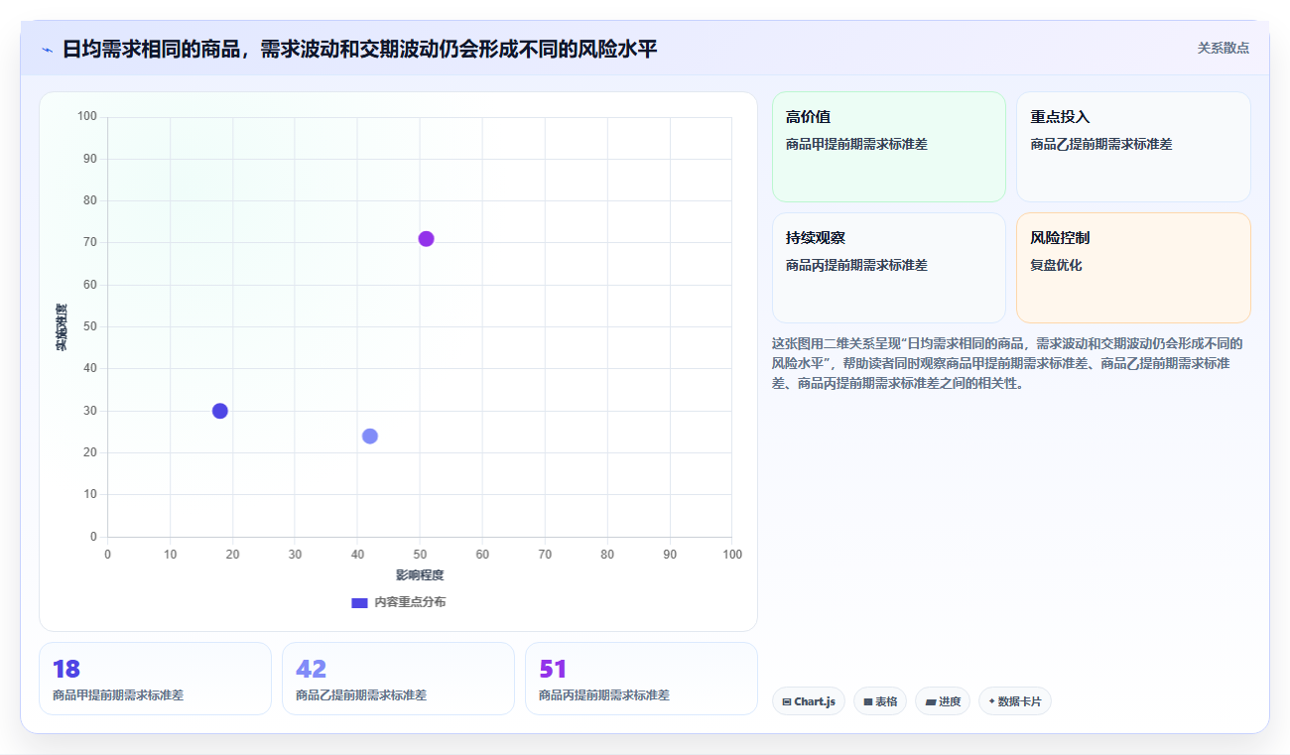Viewport: 1290px width, 755px height.
Task: Click the 51 商品丙 stat card
Action: [x=641, y=679]
